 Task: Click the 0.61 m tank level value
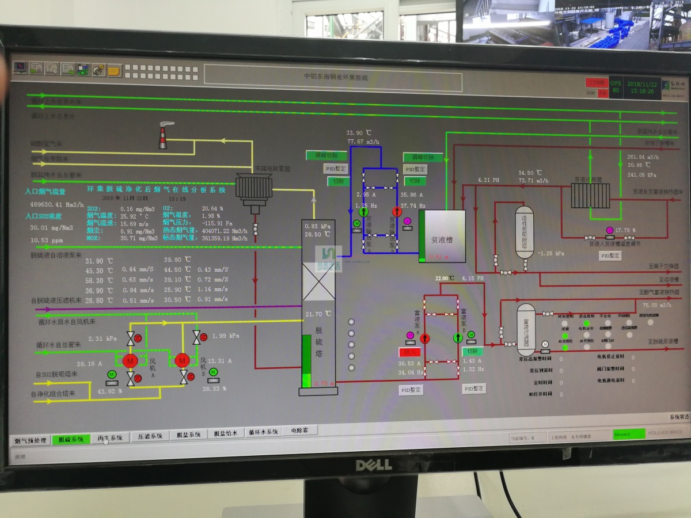point(438,257)
